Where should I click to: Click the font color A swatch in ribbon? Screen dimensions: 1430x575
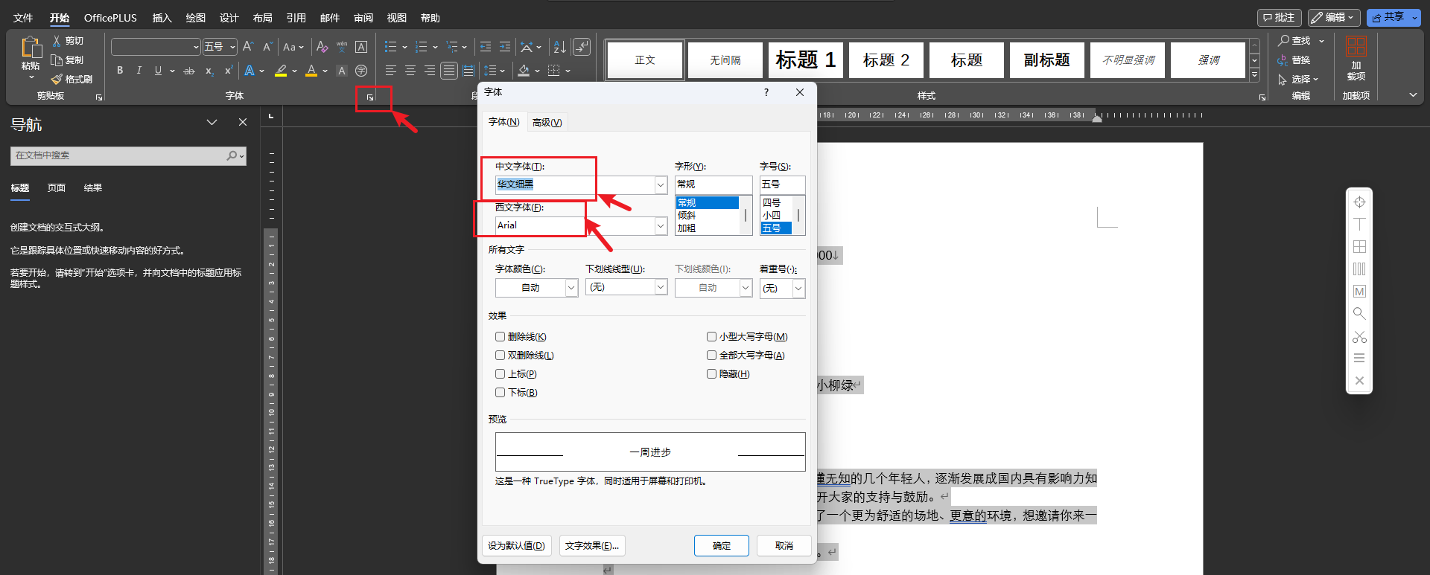[311, 71]
